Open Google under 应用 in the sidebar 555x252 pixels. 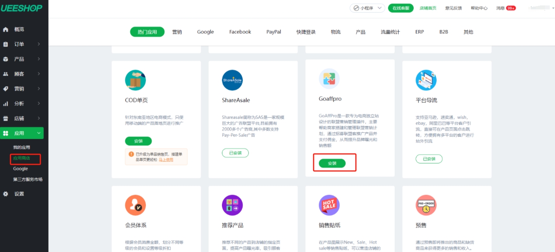(x=21, y=169)
